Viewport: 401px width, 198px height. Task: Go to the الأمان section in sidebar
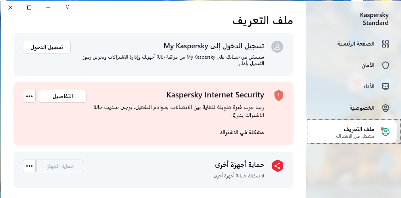pyautogui.click(x=375, y=65)
